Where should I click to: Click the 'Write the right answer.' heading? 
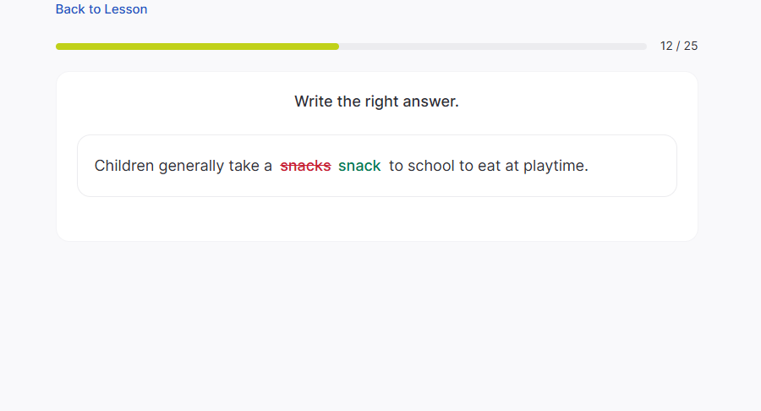(x=376, y=101)
